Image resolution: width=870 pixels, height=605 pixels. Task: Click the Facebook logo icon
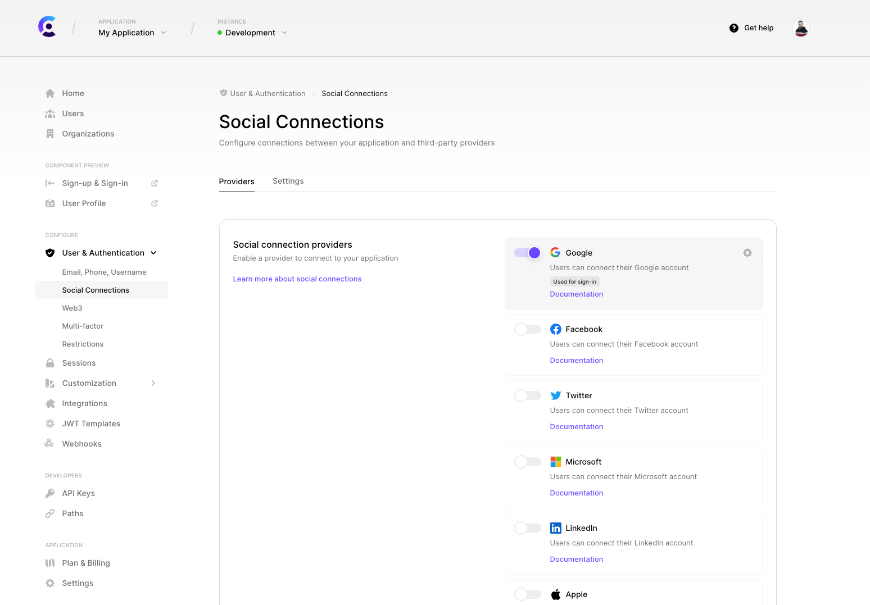click(x=556, y=329)
